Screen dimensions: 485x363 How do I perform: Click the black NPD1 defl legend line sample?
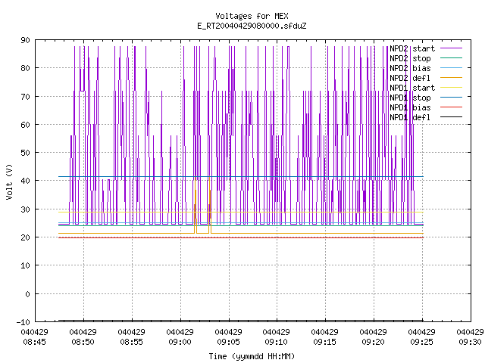[x=451, y=117]
